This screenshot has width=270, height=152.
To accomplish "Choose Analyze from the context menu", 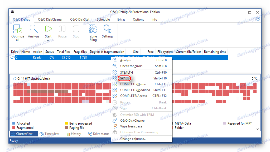I will pyautogui.click(x=142, y=60).
